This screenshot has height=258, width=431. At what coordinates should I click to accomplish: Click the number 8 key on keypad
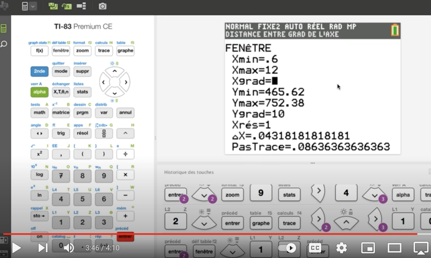tap(83, 176)
